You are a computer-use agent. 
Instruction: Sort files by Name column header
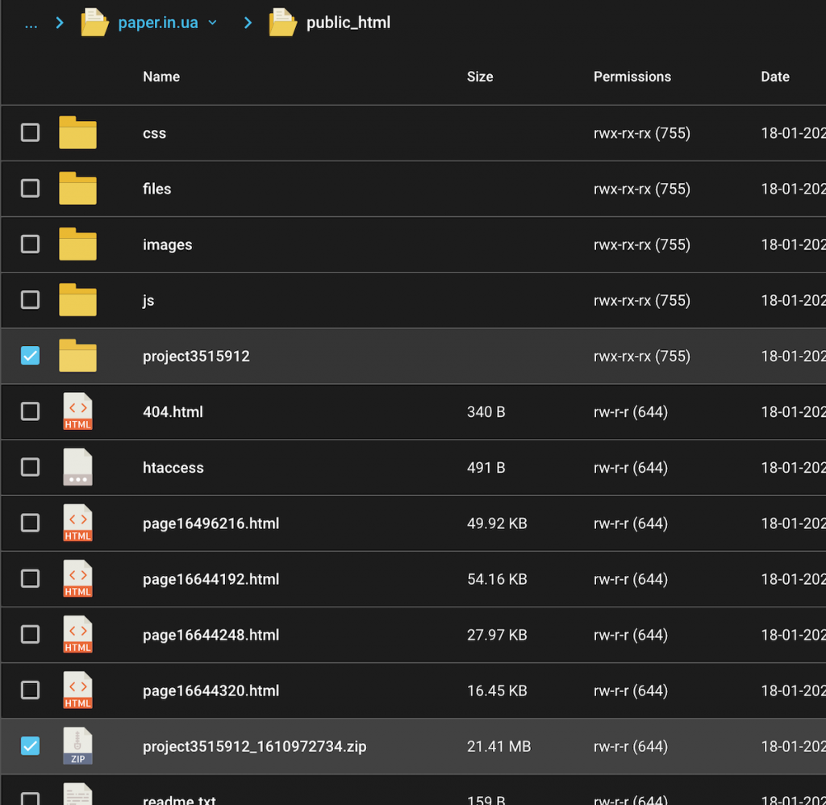pos(161,77)
